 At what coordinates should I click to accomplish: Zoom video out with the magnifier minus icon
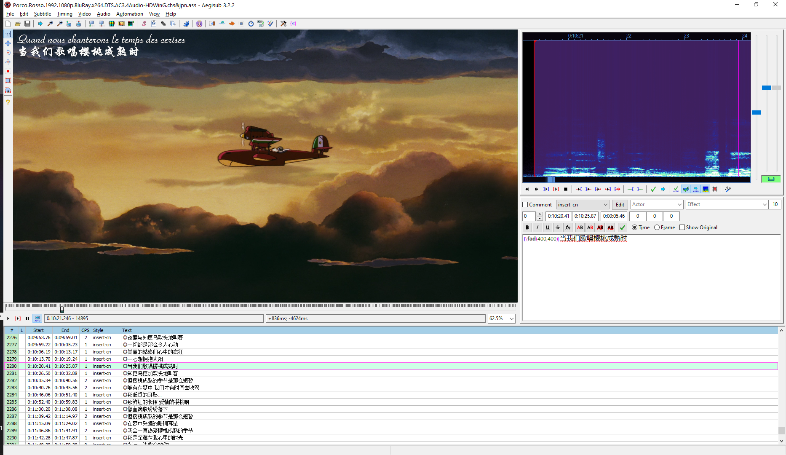point(60,24)
